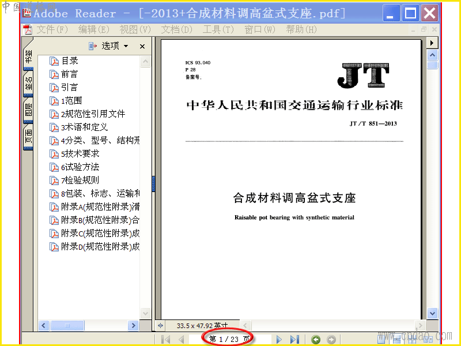Open the 7检验规则 bookmark icon
The width and height of the screenshot is (461, 346).
54,180
